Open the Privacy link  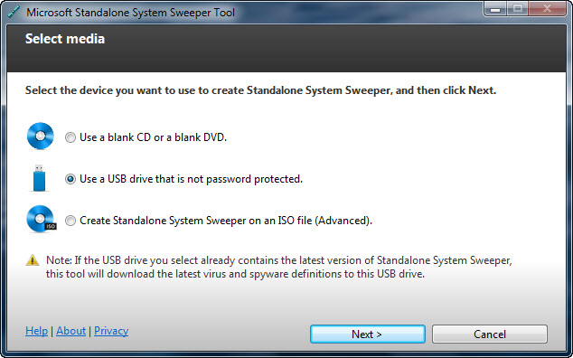[111, 331]
